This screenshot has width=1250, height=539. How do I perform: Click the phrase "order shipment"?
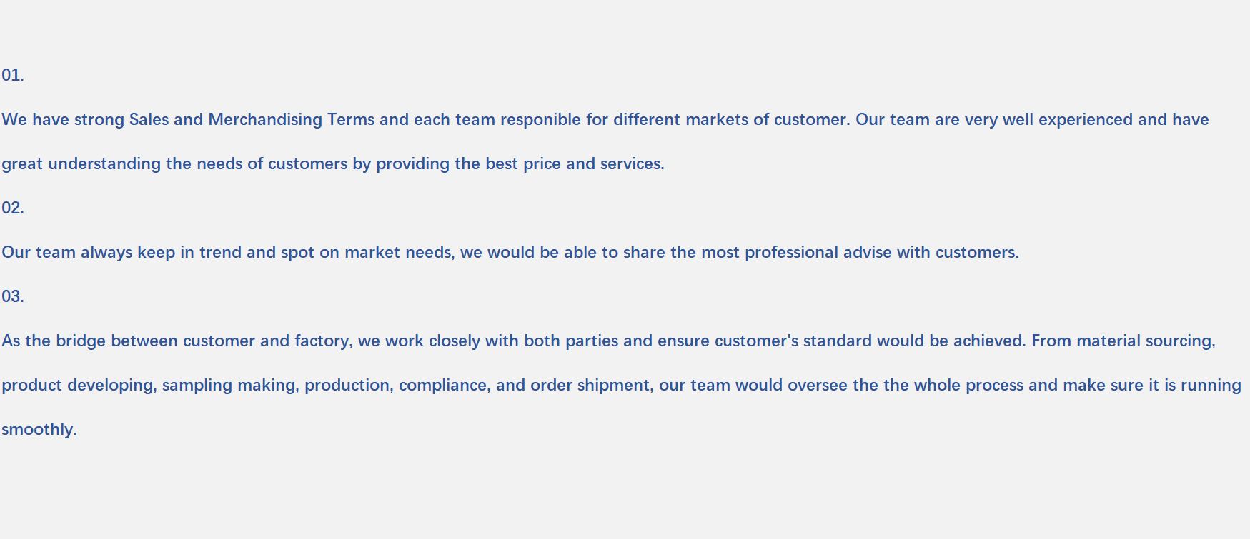click(590, 386)
